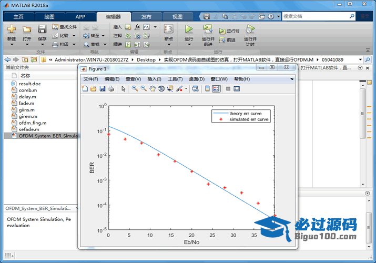Click the address bar search icon
Viewport: 376px width, 263px height.
coord(368,59)
